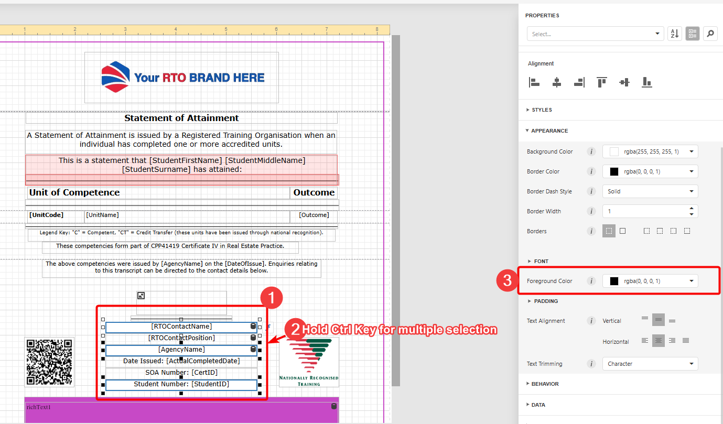Click info icon next to Border Color

pos(591,171)
